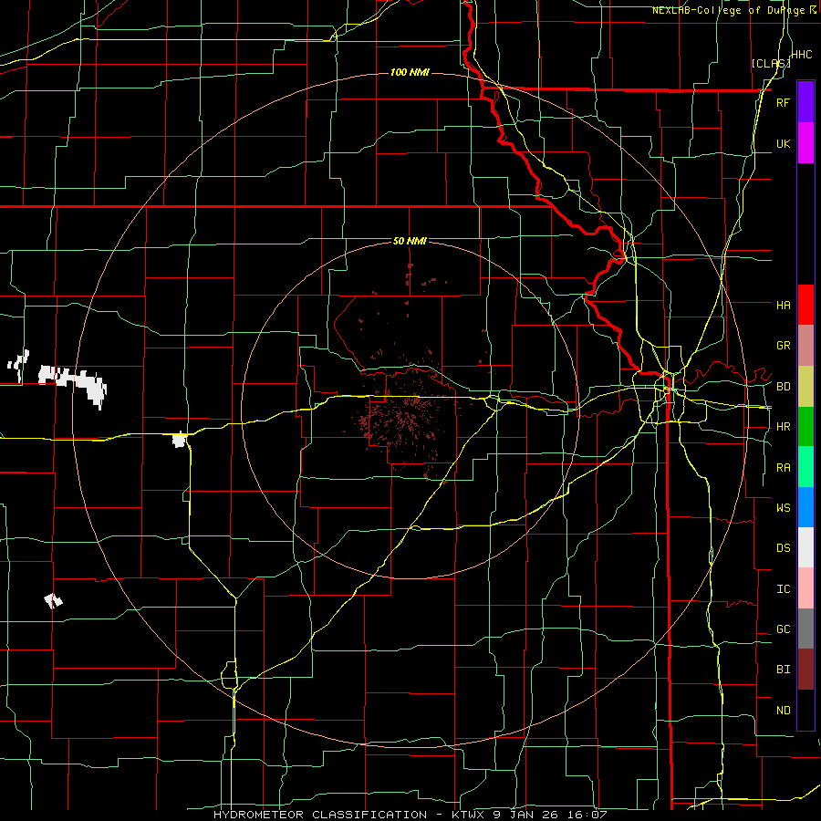Click the 'ND' legend label
The height and width of the screenshot is (821, 821).
pyautogui.click(x=783, y=711)
